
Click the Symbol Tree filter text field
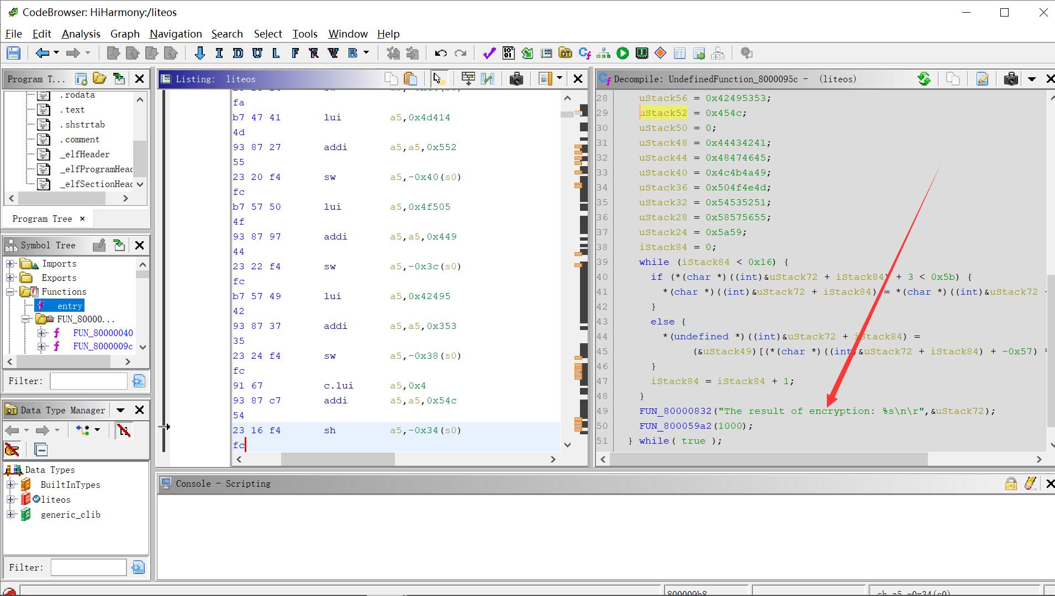tap(88, 381)
